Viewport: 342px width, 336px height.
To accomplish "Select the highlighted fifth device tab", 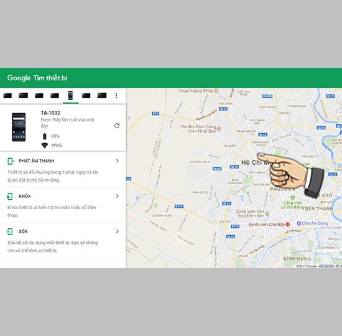I will (70, 95).
